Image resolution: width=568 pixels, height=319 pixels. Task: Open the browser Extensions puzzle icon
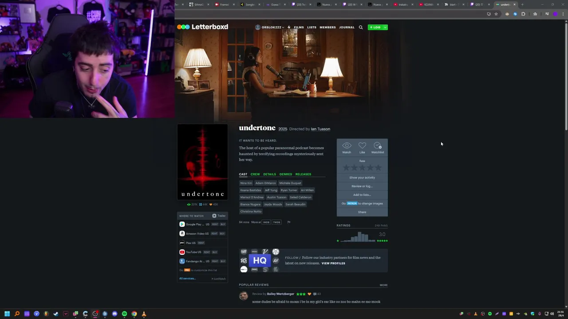pos(523,14)
